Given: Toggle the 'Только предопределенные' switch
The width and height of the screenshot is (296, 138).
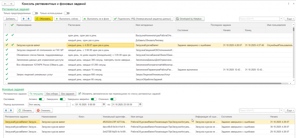Looking at the screenshot, I should [x=35, y=13].
